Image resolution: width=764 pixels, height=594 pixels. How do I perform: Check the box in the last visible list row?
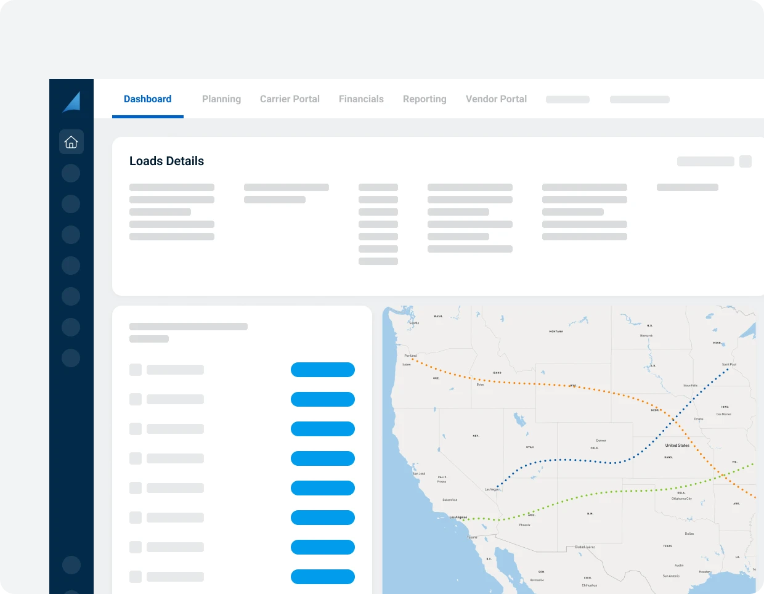[x=136, y=577]
